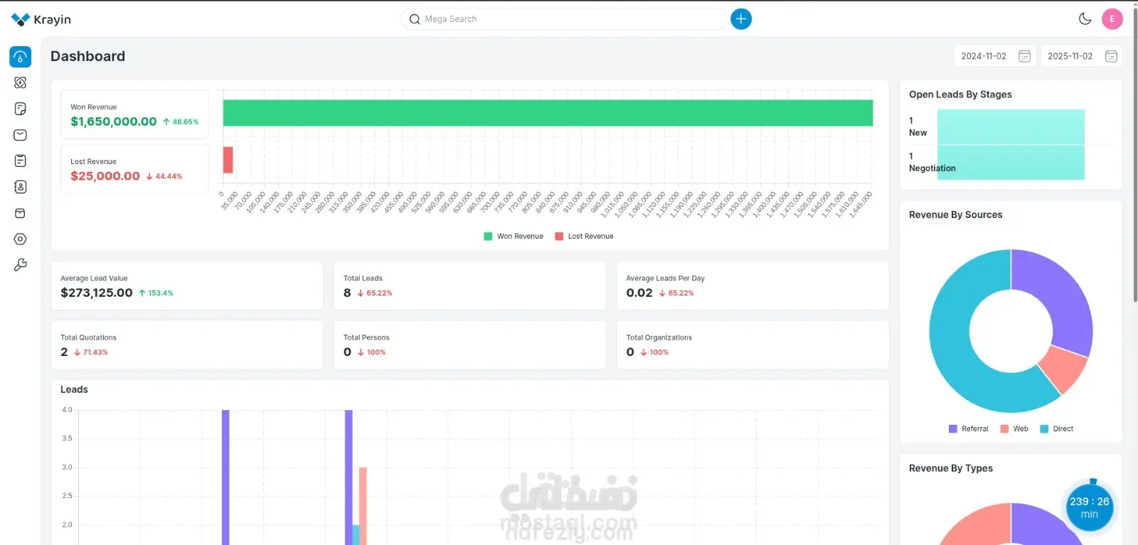
Task: Open calendar picker for start date 2024-11-02
Action: click(1024, 56)
